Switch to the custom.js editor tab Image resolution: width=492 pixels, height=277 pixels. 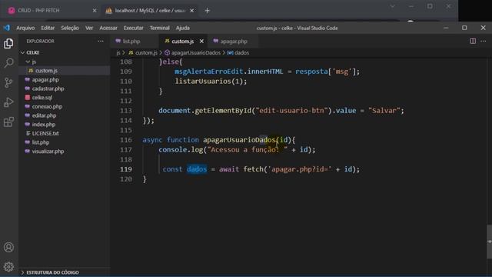click(x=183, y=41)
